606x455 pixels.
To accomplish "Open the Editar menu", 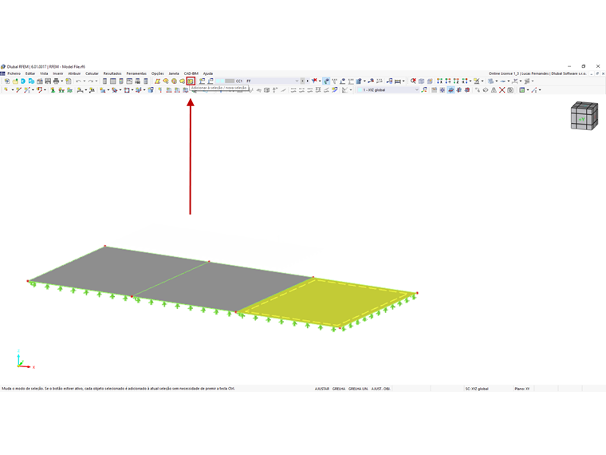I will [x=30, y=73].
